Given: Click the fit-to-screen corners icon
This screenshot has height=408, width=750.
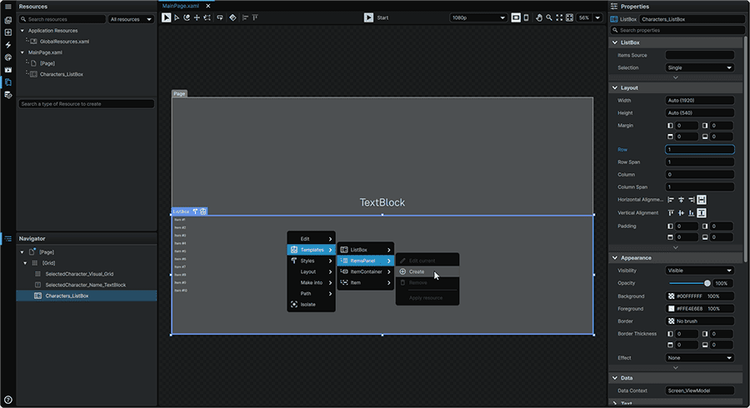Looking at the screenshot, I should [559, 17].
